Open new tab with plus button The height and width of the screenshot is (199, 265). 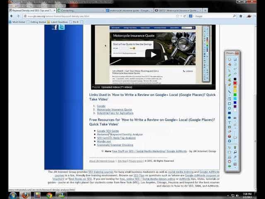(205, 10)
